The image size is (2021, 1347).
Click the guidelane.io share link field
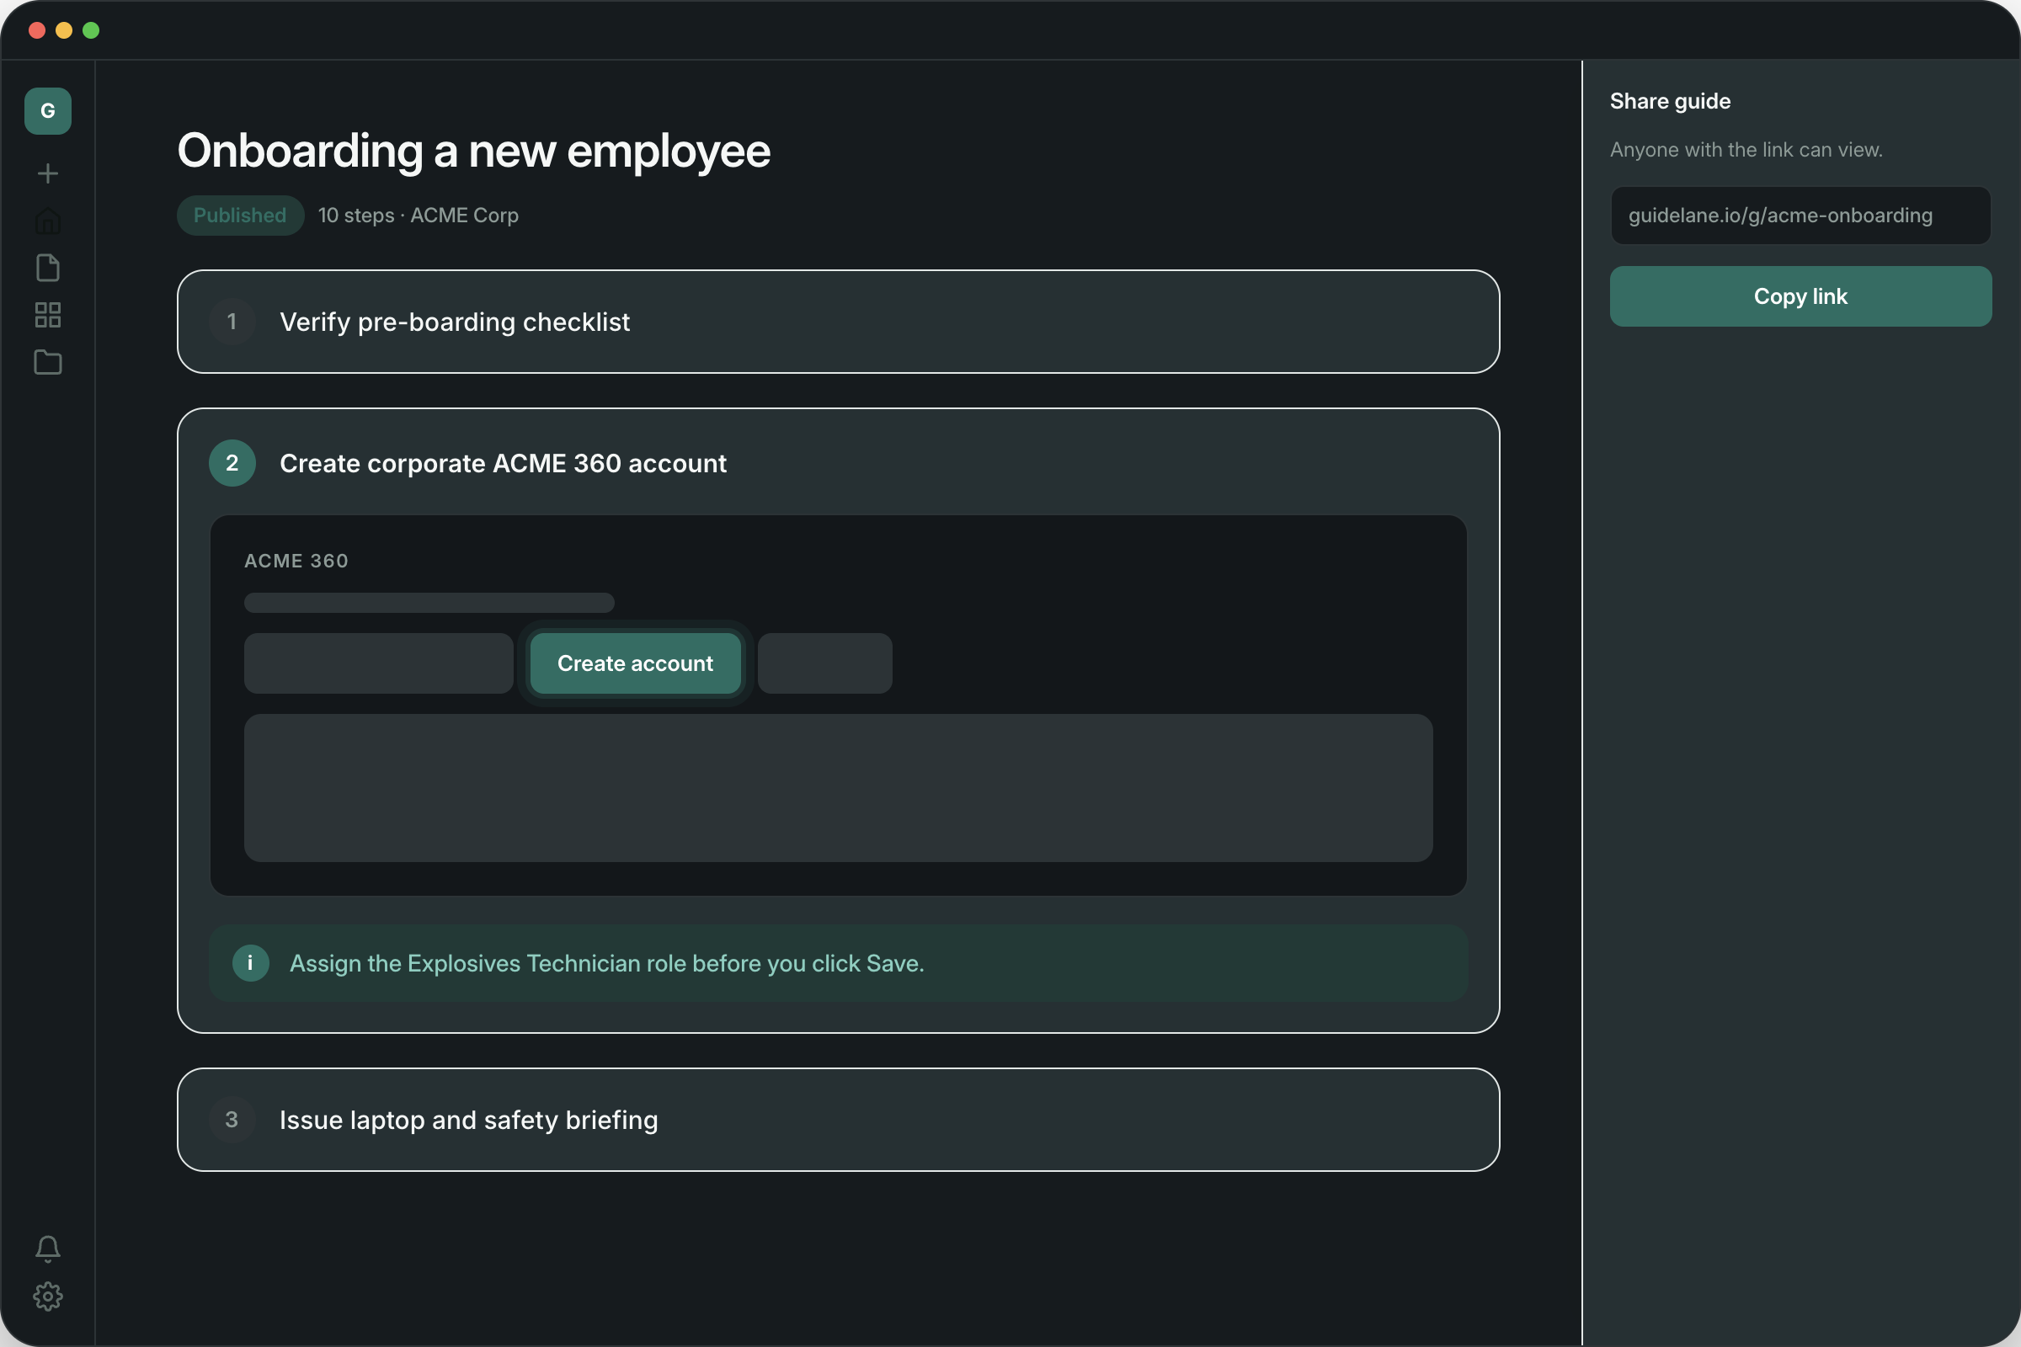click(1800, 216)
